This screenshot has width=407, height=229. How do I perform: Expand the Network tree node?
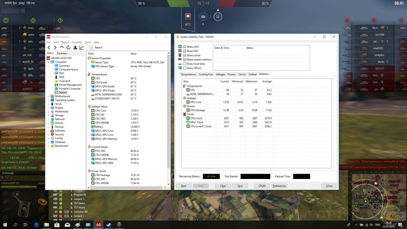coord(48,119)
